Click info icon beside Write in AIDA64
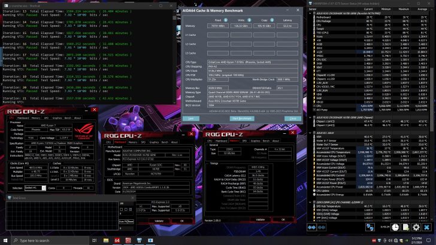Viewport: 436px width, 245px height. point(249,20)
